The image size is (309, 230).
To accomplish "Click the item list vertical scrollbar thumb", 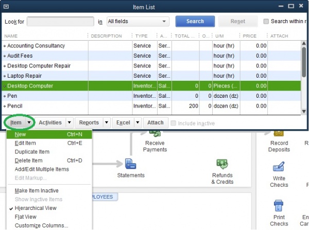I will tap(304, 62).
